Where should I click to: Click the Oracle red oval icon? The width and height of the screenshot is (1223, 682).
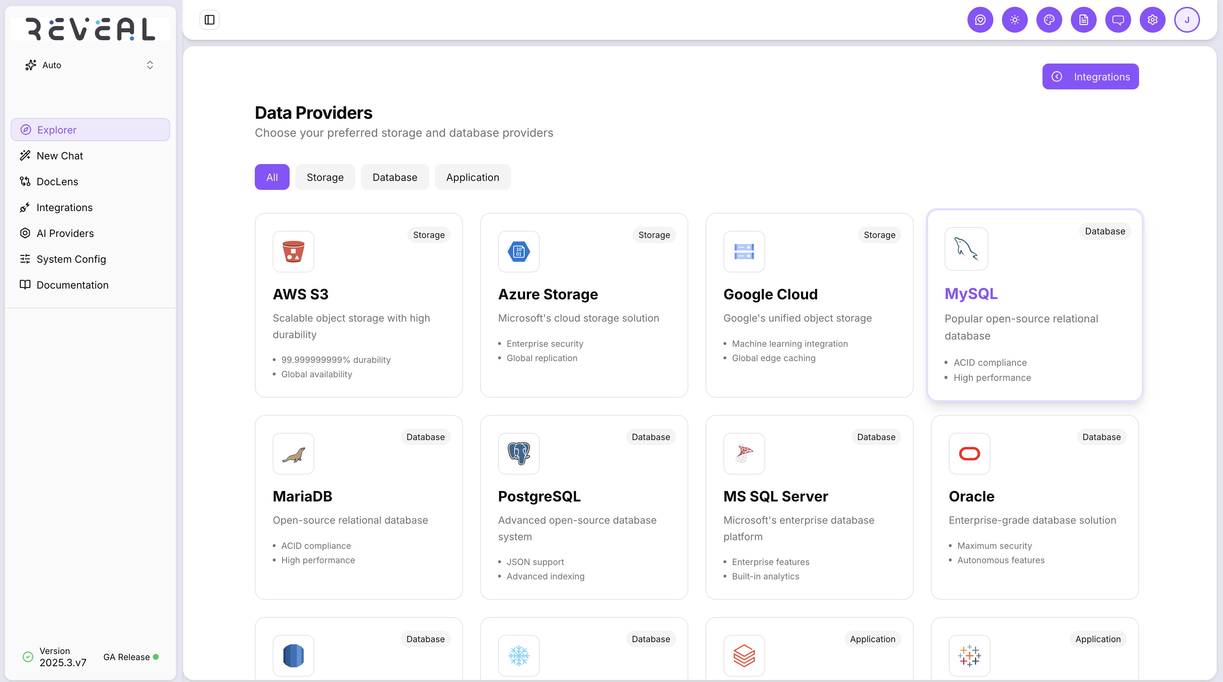tap(970, 454)
